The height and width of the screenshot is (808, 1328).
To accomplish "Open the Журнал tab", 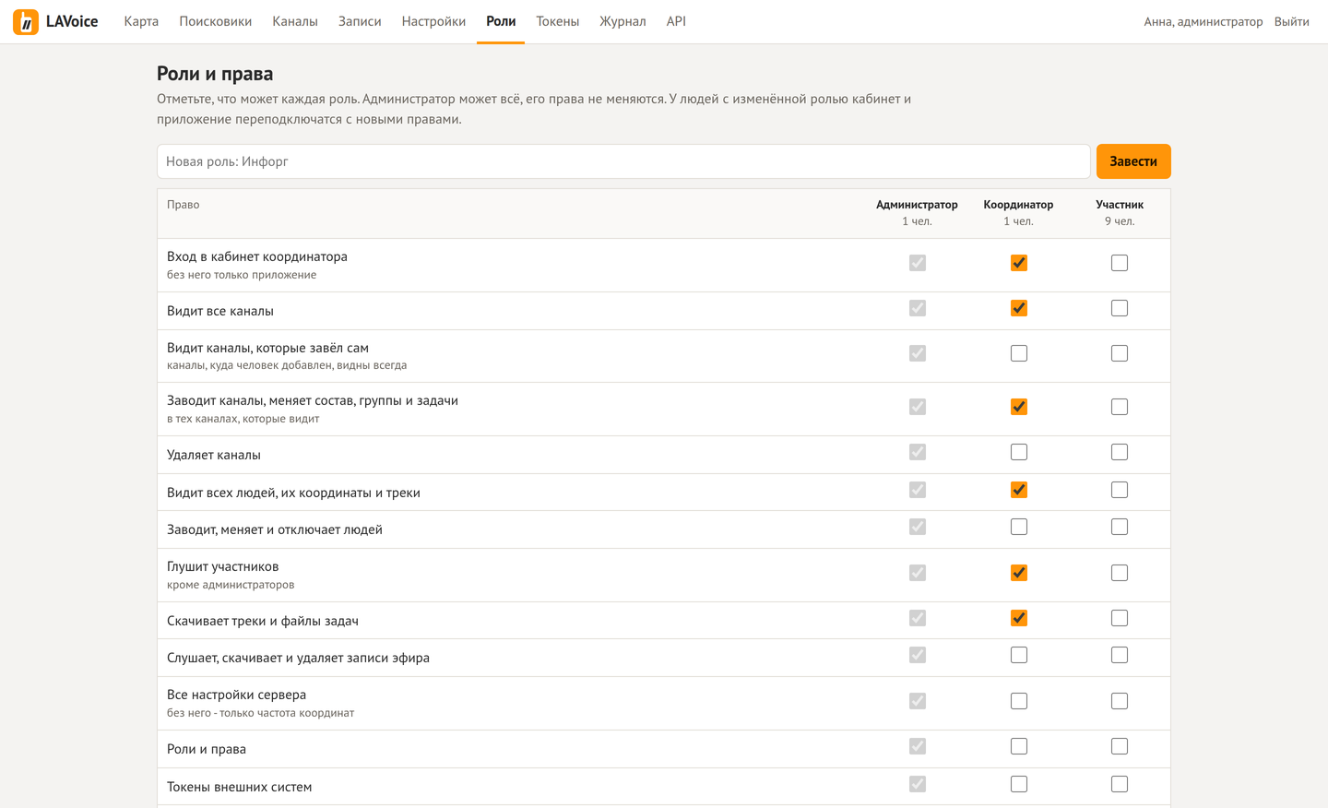I will click(622, 21).
